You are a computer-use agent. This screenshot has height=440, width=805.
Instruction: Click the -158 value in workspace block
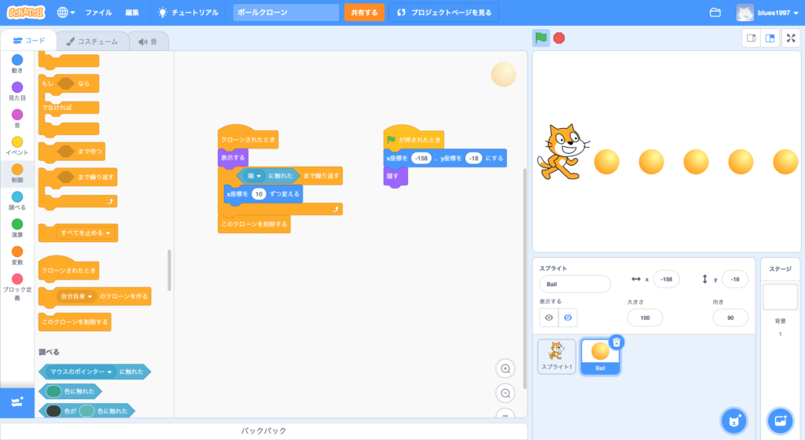(x=421, y=158)
